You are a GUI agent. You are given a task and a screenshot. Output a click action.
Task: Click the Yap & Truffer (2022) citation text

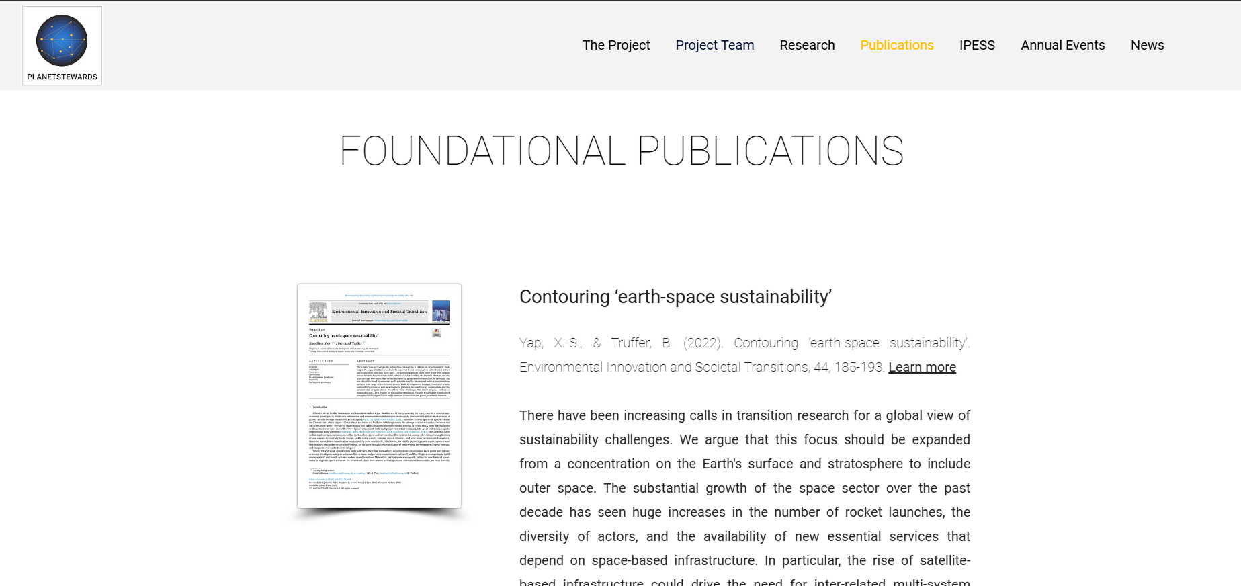744,355
